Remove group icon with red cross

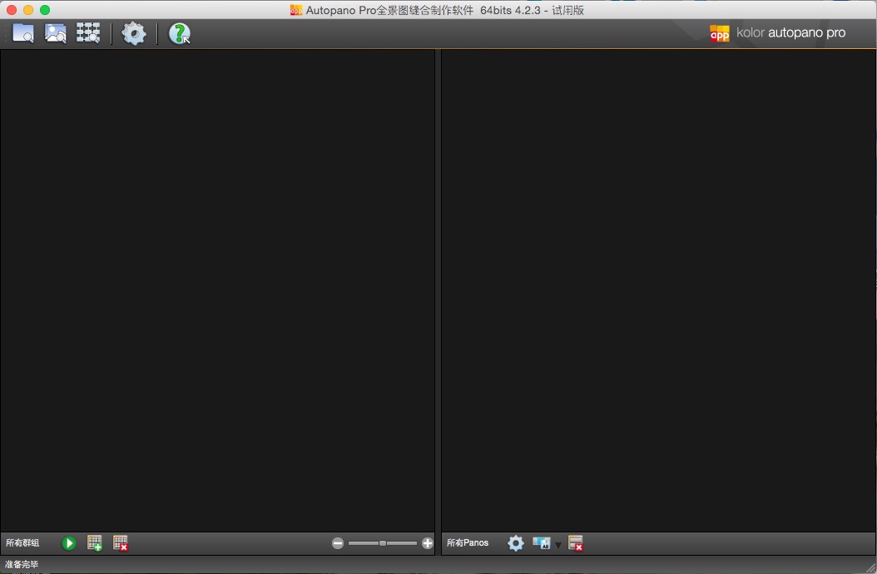pyautogui.click(x=121, y=543)
